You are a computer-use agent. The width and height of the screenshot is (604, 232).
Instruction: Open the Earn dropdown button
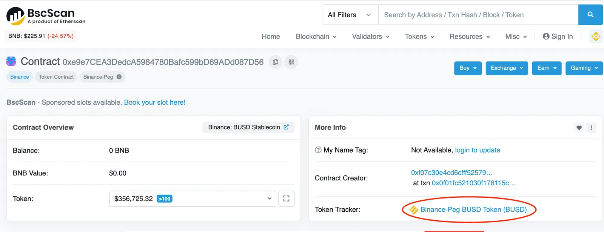(x=547, y=68)
